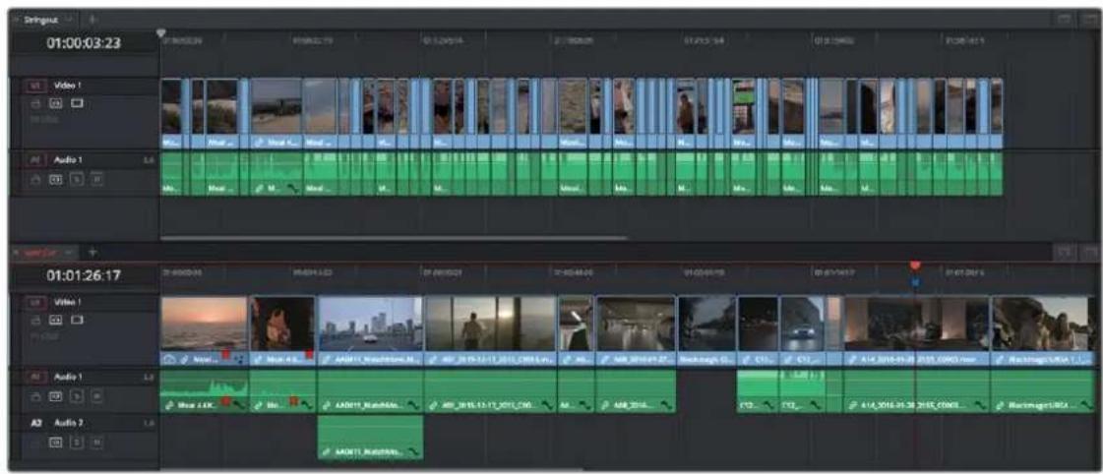This screenshot has width=1103, height=474.
Task: Select the sunset ocean clip thumbnail
Action: 204,324
